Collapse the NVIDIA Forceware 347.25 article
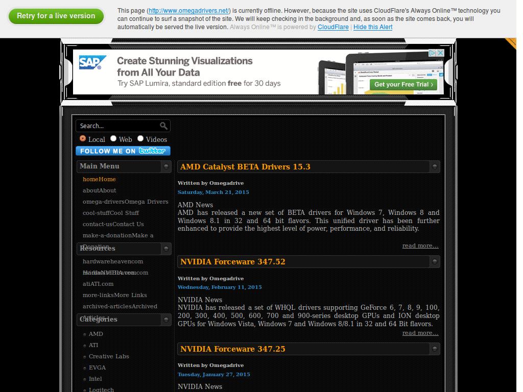This screenshot has width=523, height=392. coord(435,349)
